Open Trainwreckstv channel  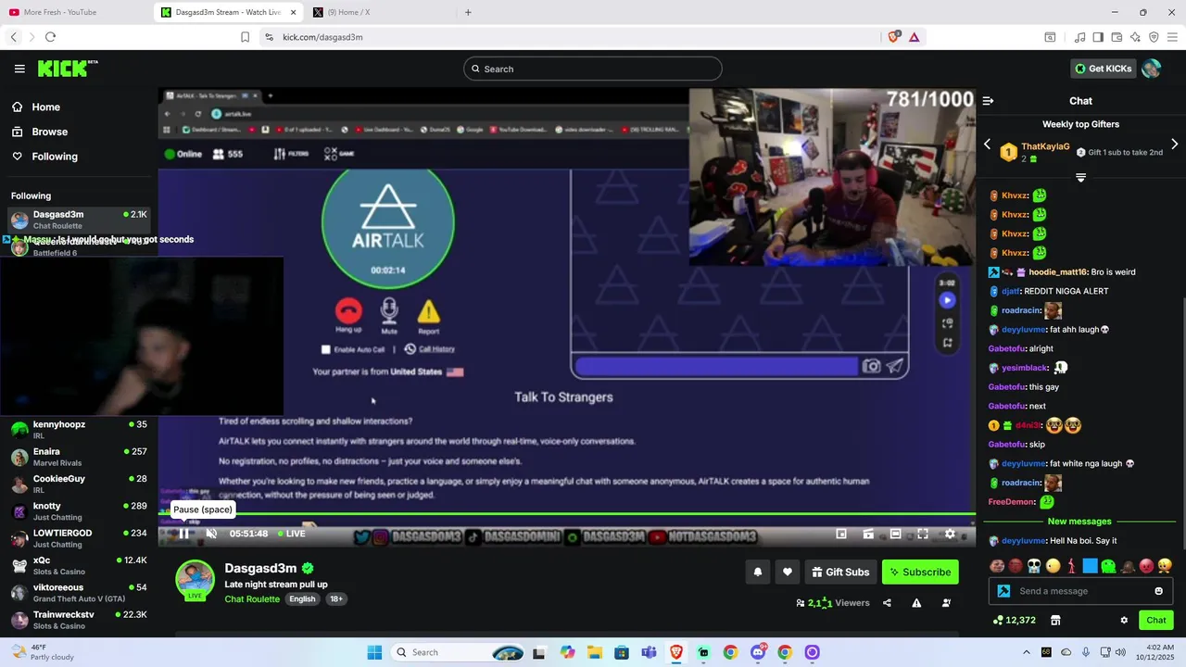click(79, 620)
